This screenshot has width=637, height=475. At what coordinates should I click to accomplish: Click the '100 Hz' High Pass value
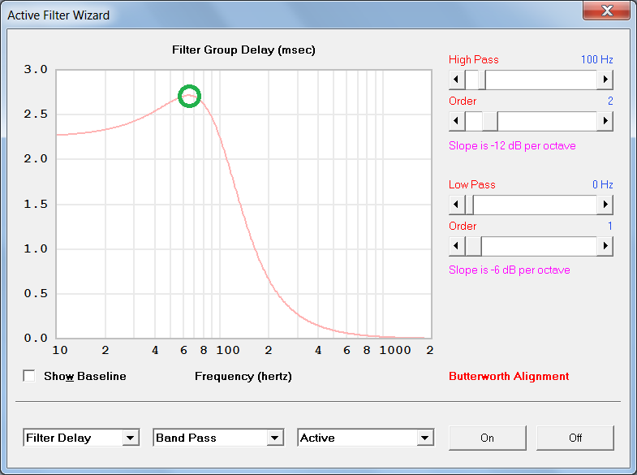click(596, 59)
